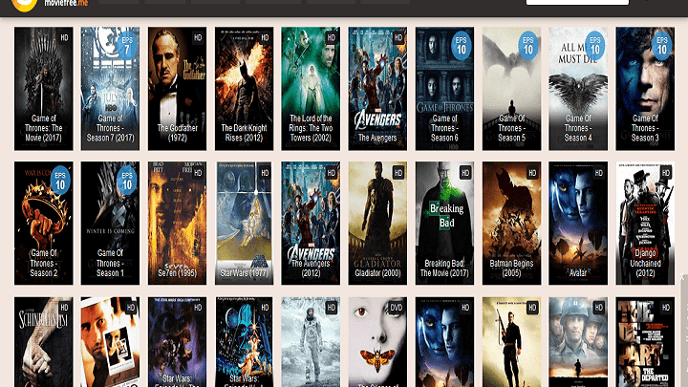Image resolution: width=688 pixels, height=387 pixels.
Task: Select The Dark Knight Rises (2012) poster
Action: coord(244,89)
